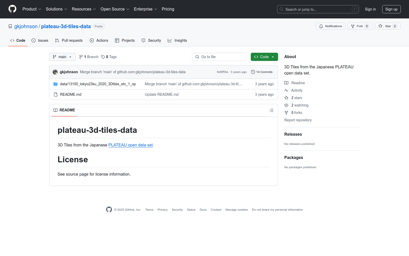
Task: Switch to the Issues tab
Action: [x=40, y=40]
